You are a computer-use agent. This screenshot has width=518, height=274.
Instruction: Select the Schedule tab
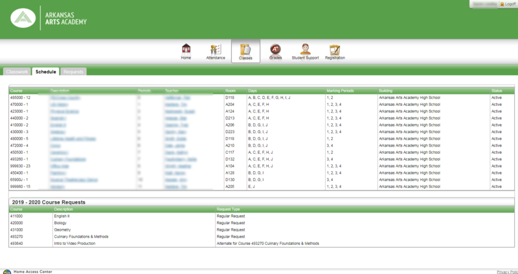click(46, 72)
